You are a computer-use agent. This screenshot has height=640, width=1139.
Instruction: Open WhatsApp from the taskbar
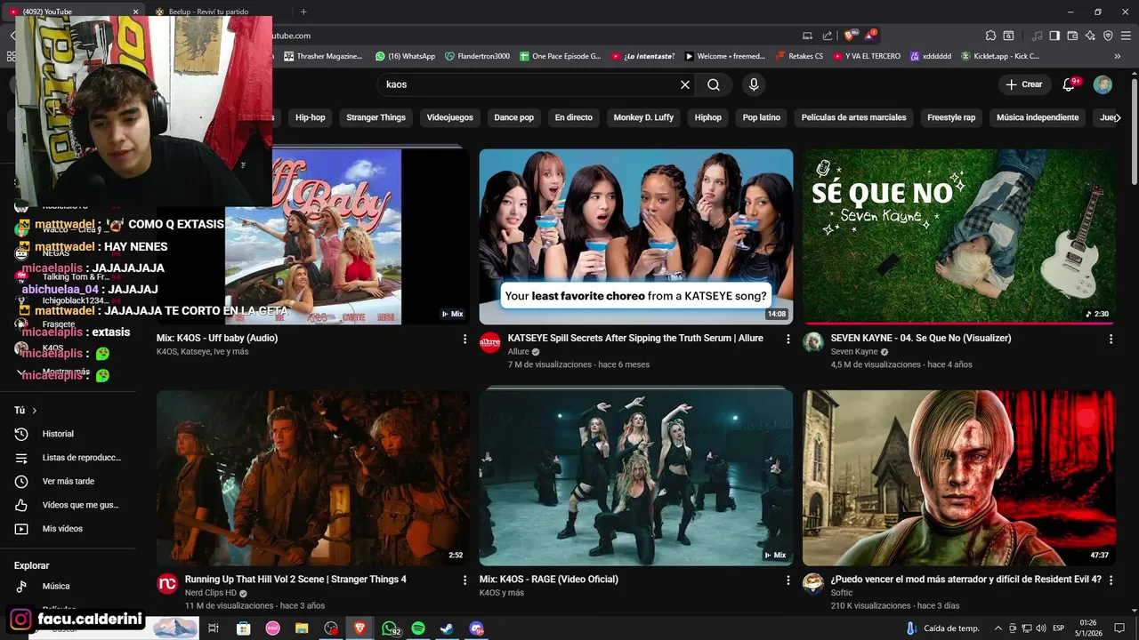tap(390, 628)
